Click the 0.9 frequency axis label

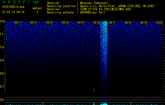(x=2, y=60)
